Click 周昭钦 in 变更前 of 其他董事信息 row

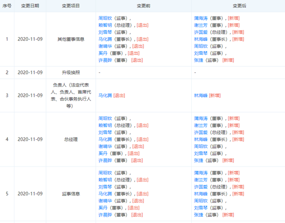105,18
